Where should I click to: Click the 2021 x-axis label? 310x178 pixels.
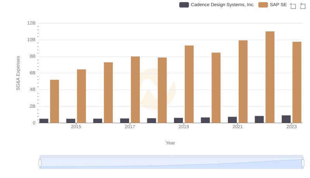coord(238,127)
